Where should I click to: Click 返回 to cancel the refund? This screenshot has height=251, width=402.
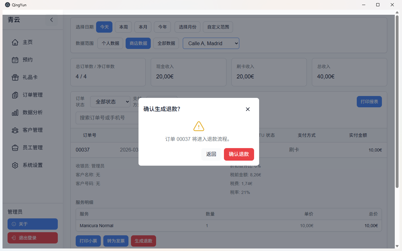[211, 154]
